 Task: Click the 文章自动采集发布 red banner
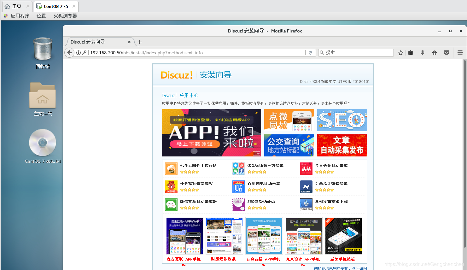[x=342, y=145]
